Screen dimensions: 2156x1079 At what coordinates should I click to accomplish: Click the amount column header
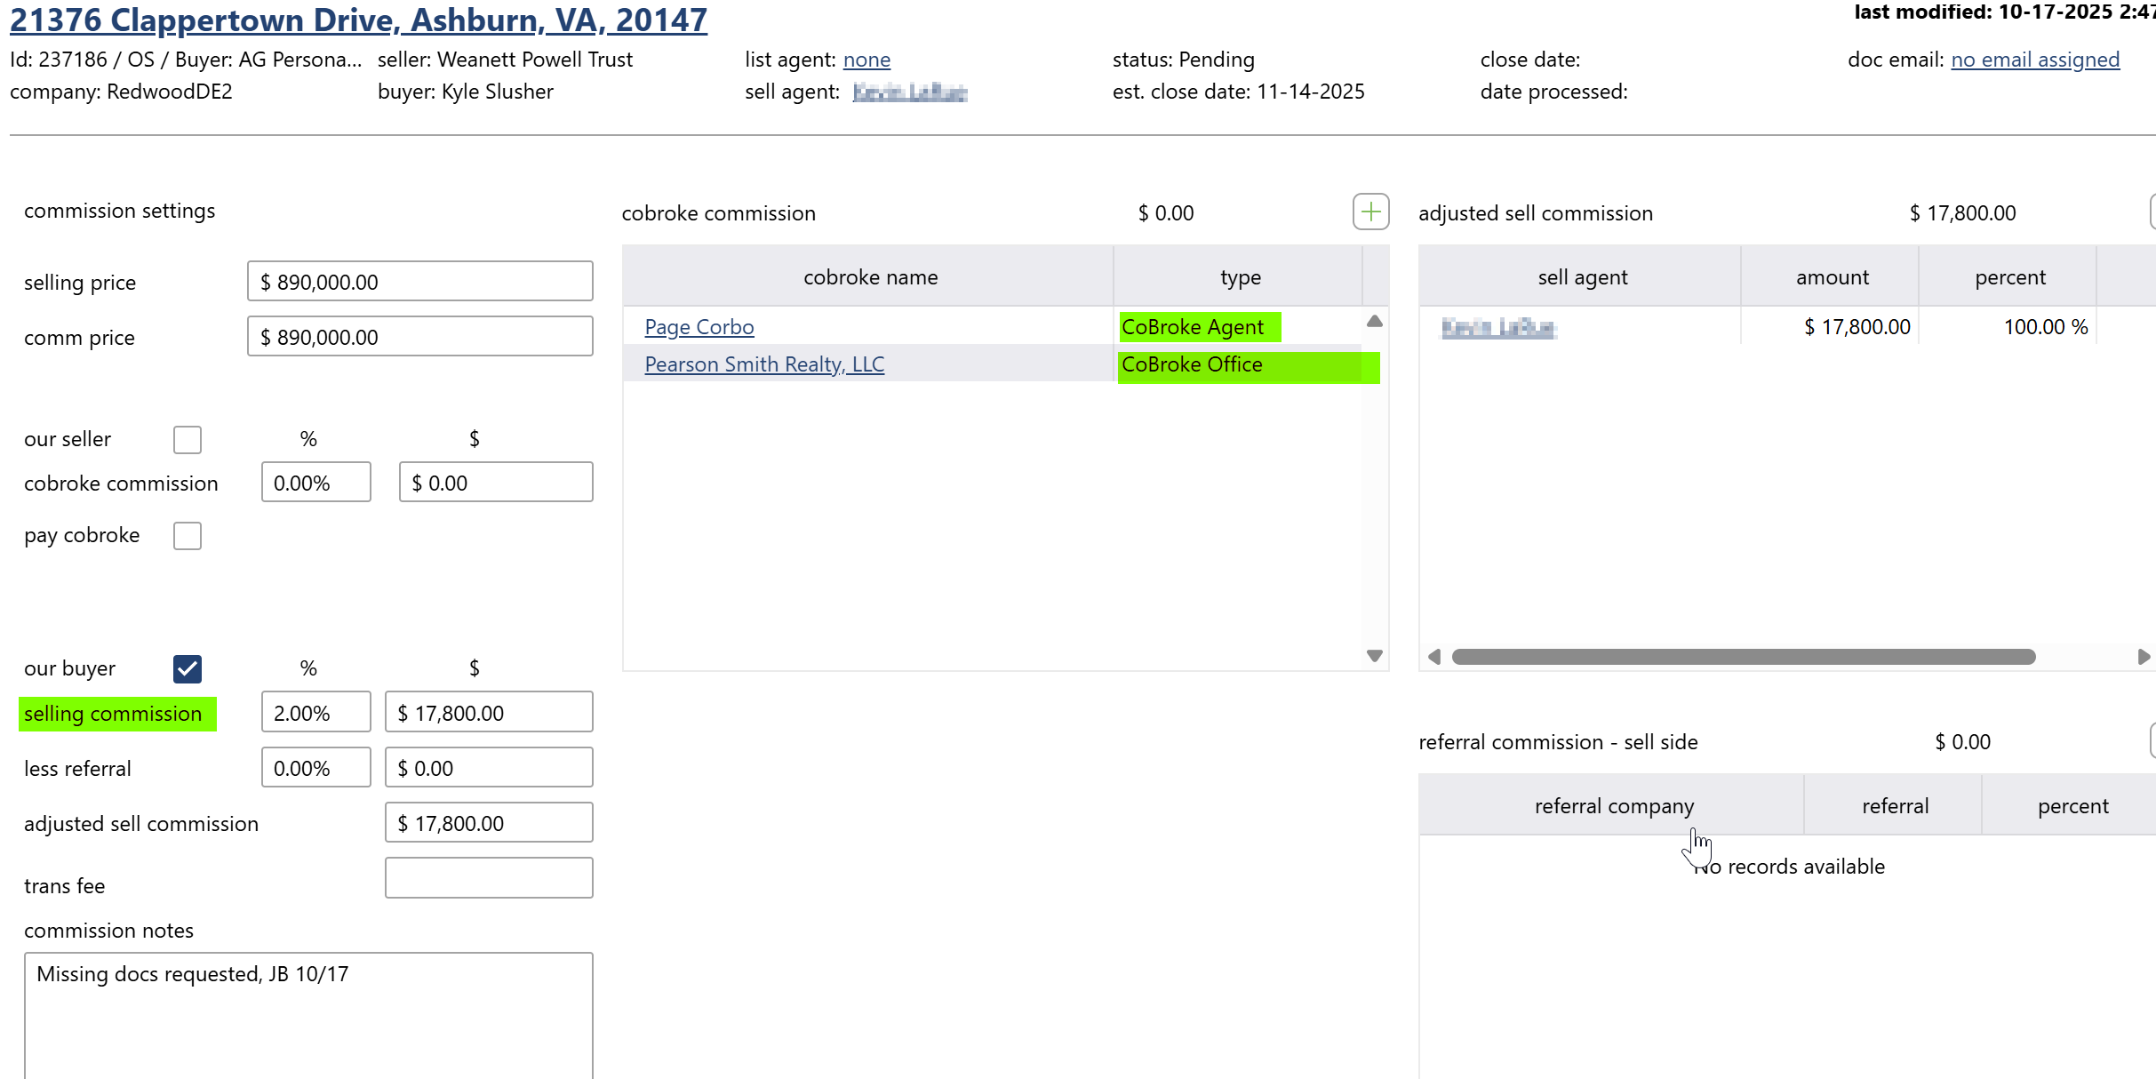tap(1832, 277)
